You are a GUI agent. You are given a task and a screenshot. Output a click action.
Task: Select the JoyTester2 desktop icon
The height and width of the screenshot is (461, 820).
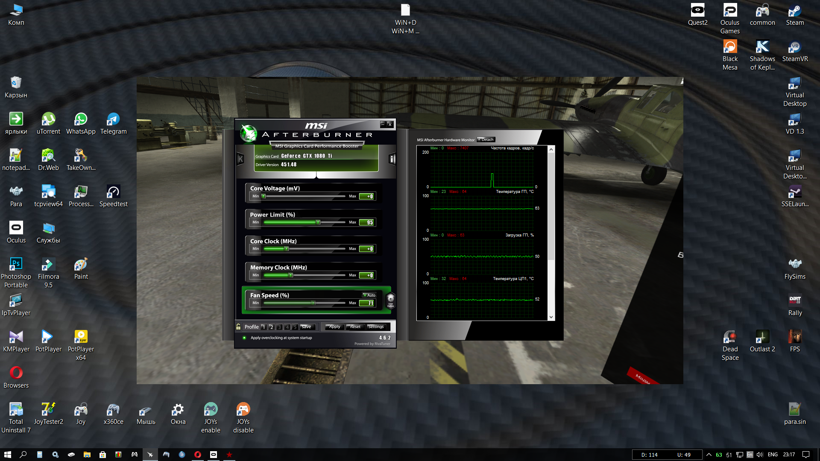point(48,414)
